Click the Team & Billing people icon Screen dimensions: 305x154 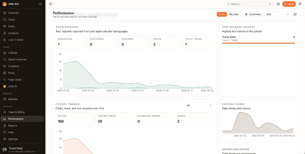(4, 112)
